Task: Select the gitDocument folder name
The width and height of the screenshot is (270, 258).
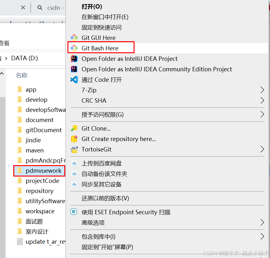Action: click(44, 130)
